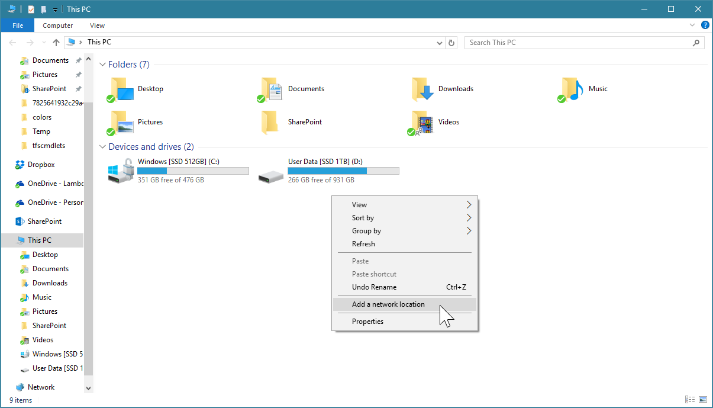Click the SharePoint icon in navigation pane
The width and height of the screenshot is (713, 408).
[x=20, y=221]
